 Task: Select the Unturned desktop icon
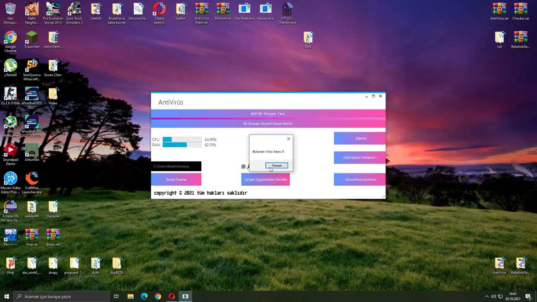click(32, 153)
